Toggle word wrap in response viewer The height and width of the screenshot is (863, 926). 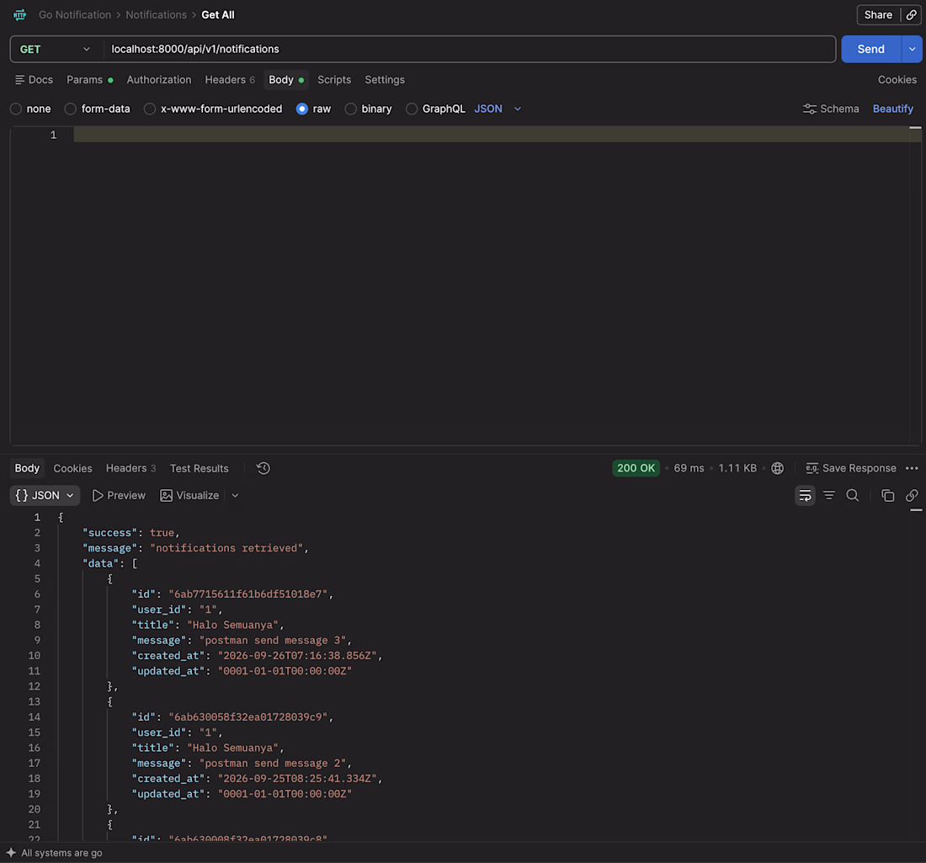tap(805, 496)
